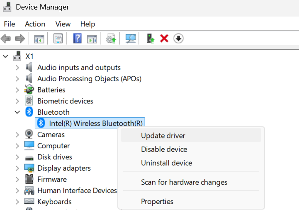Open the Action menu
Screen dimensions: 299x210
(x=35, y=24)
